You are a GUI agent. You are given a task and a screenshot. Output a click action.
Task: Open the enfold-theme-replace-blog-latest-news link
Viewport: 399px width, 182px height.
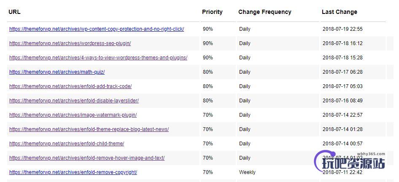[x=89, y=129]
